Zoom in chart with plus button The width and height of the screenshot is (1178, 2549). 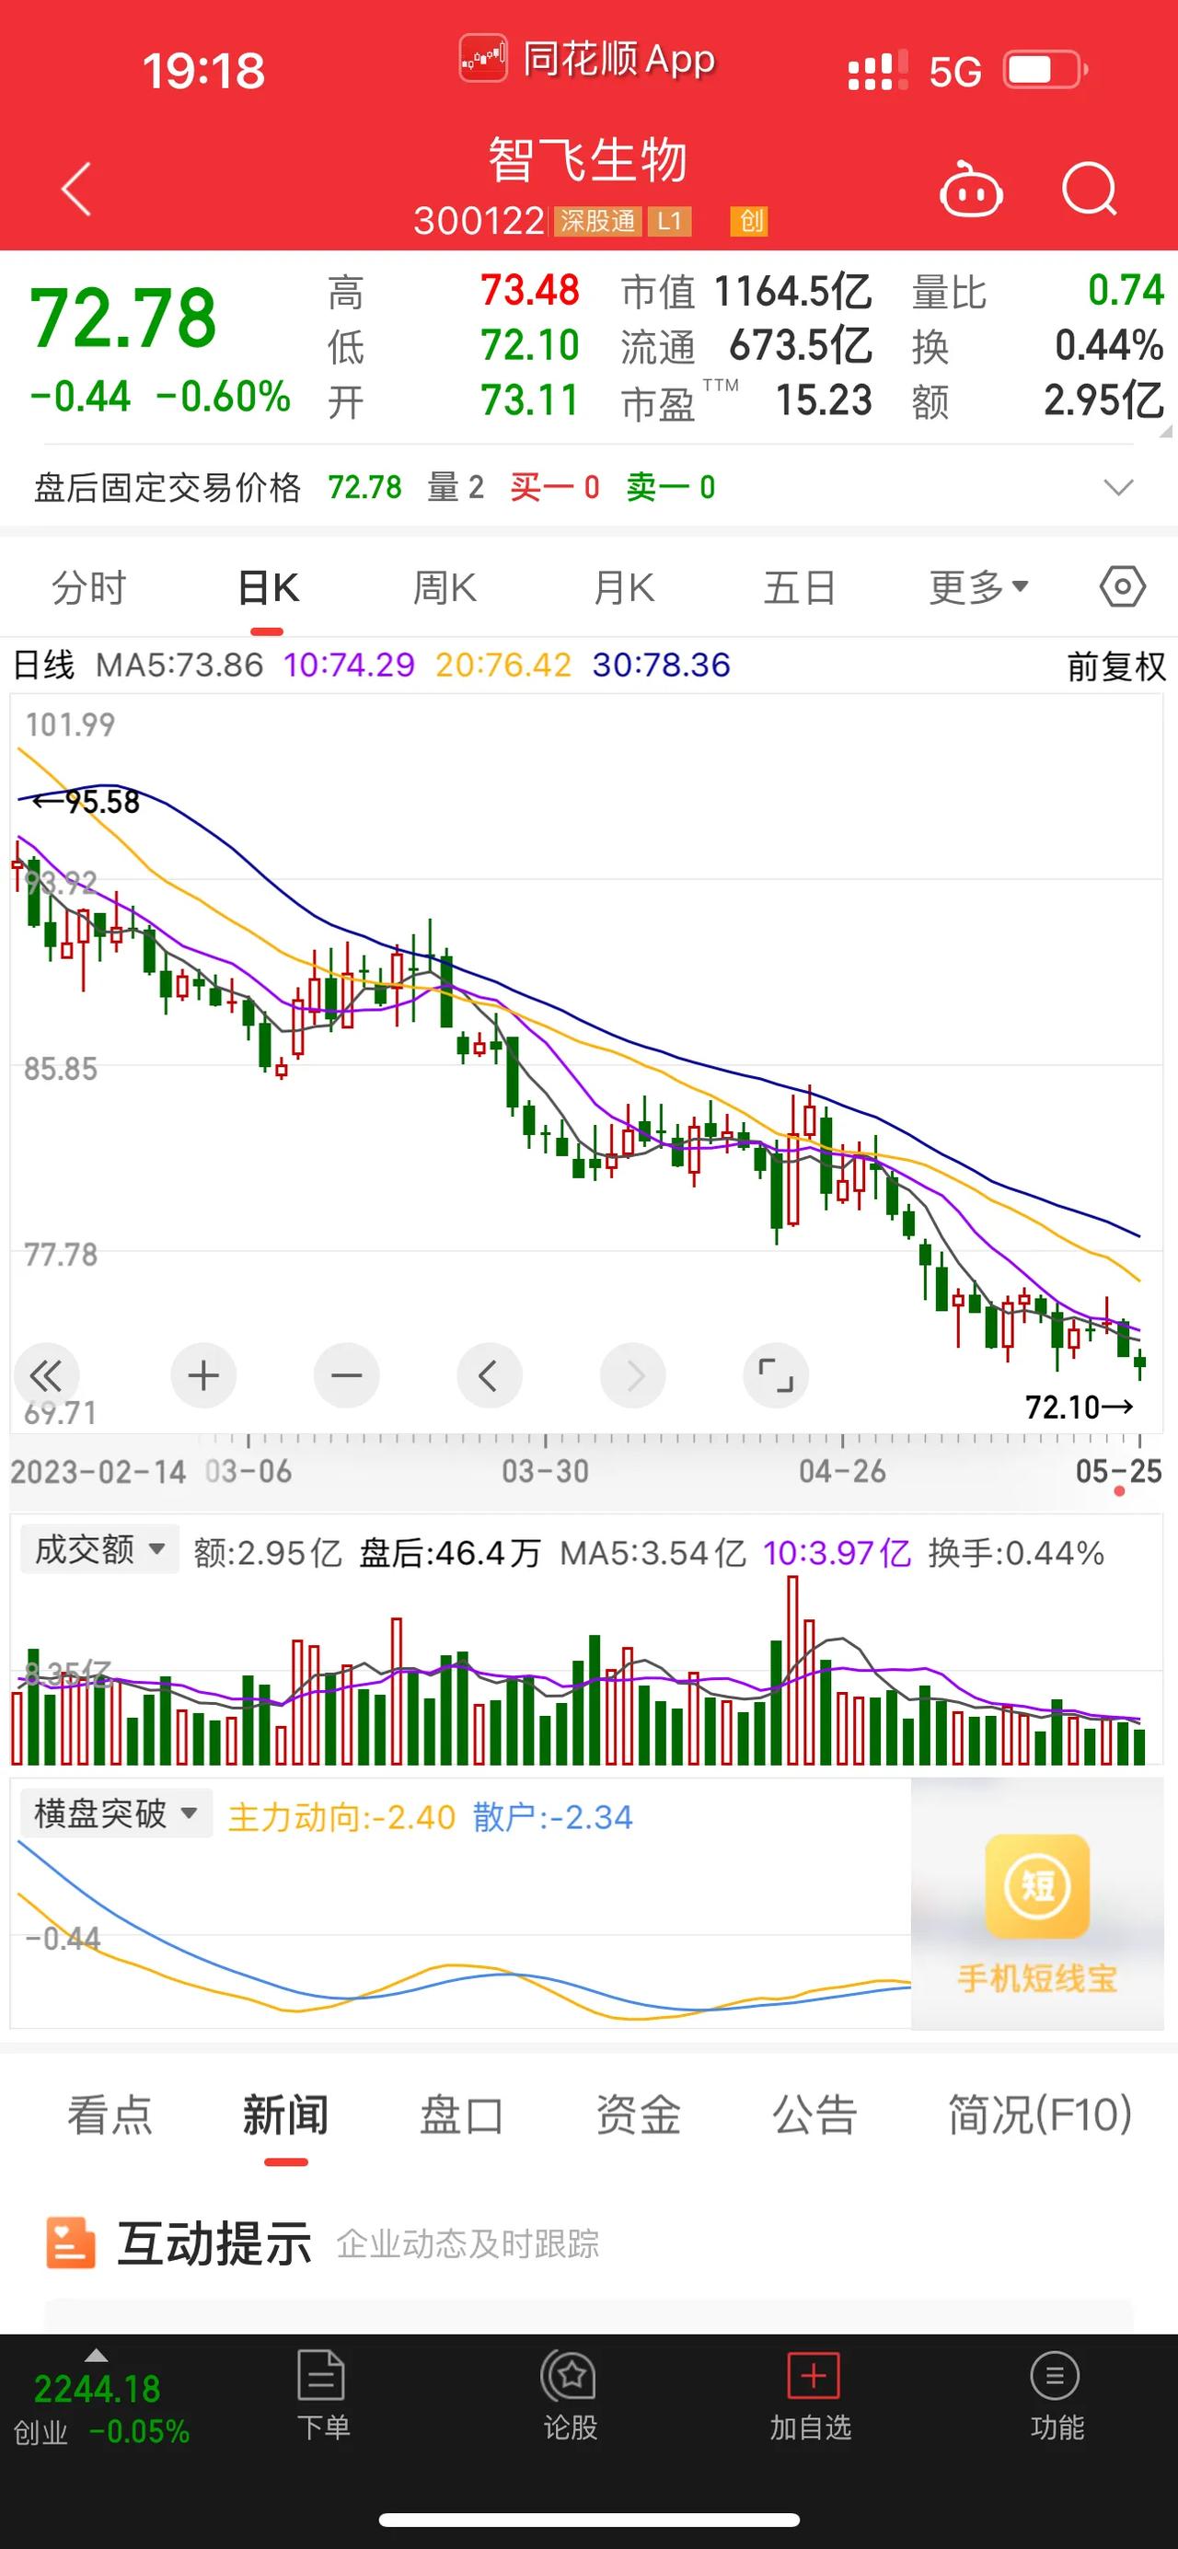pos(202,1375)
